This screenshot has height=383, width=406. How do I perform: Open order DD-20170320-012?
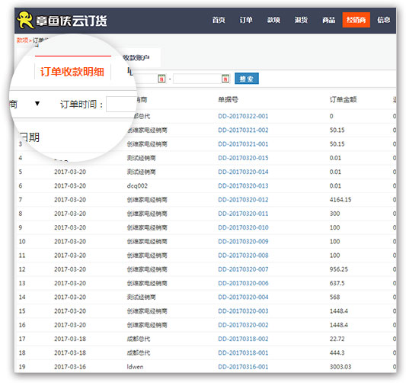[x=243, y=200]
